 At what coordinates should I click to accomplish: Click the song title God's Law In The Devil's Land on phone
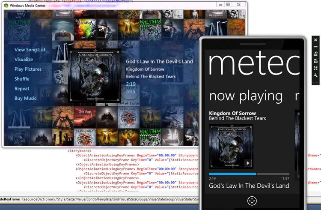click(249, 186)
